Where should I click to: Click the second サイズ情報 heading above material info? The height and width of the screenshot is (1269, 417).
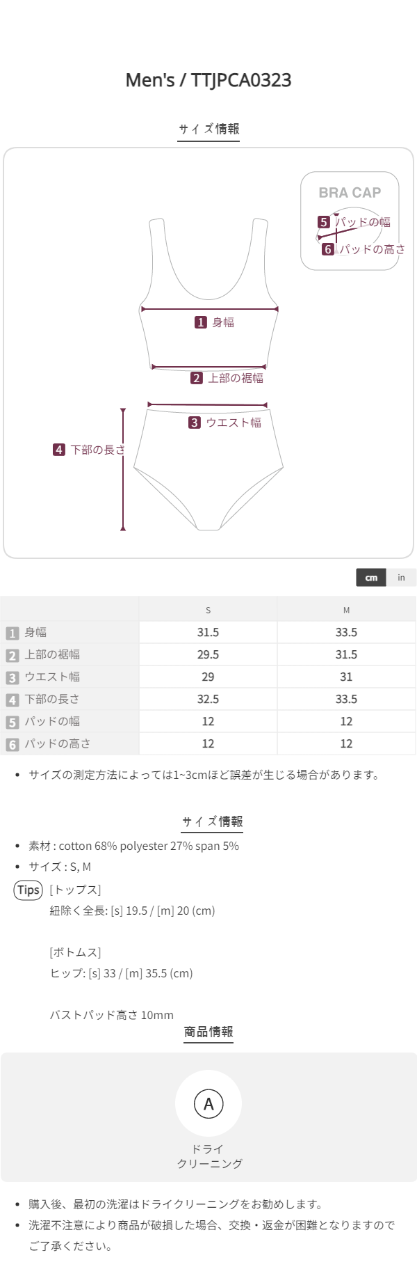(212, 821)
